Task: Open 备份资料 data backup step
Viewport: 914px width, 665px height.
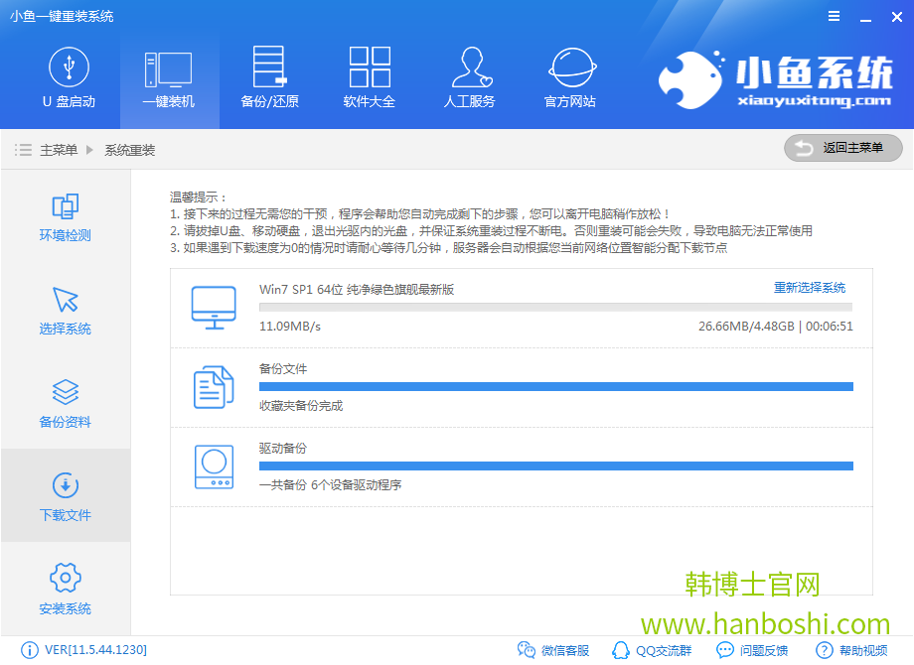Action: [64, 403]
